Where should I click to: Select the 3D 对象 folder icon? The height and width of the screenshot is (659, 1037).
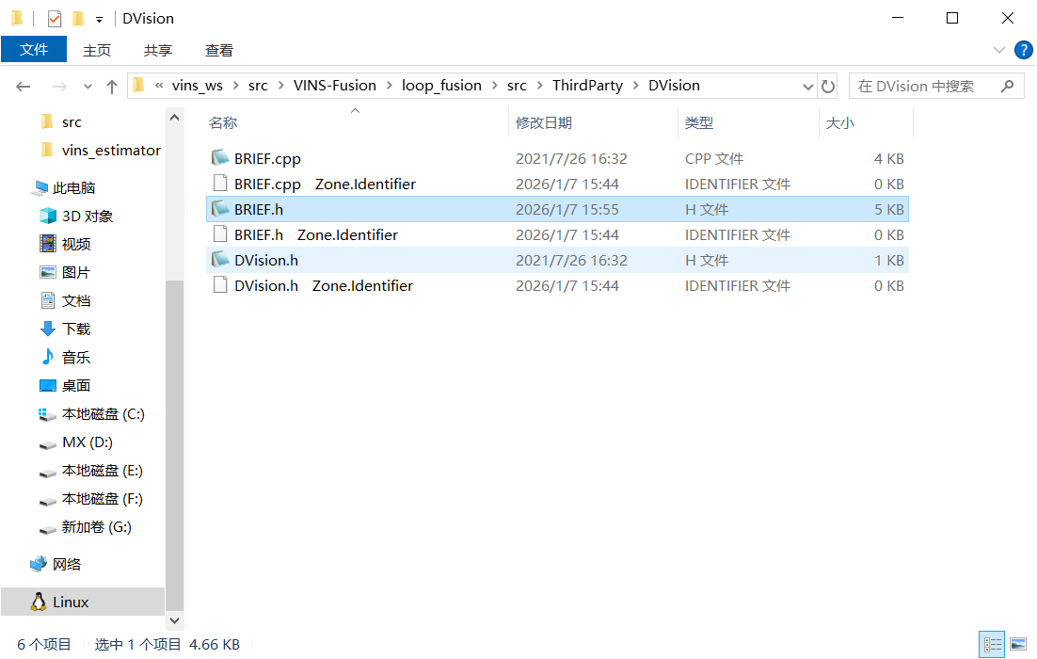[48, 216]
